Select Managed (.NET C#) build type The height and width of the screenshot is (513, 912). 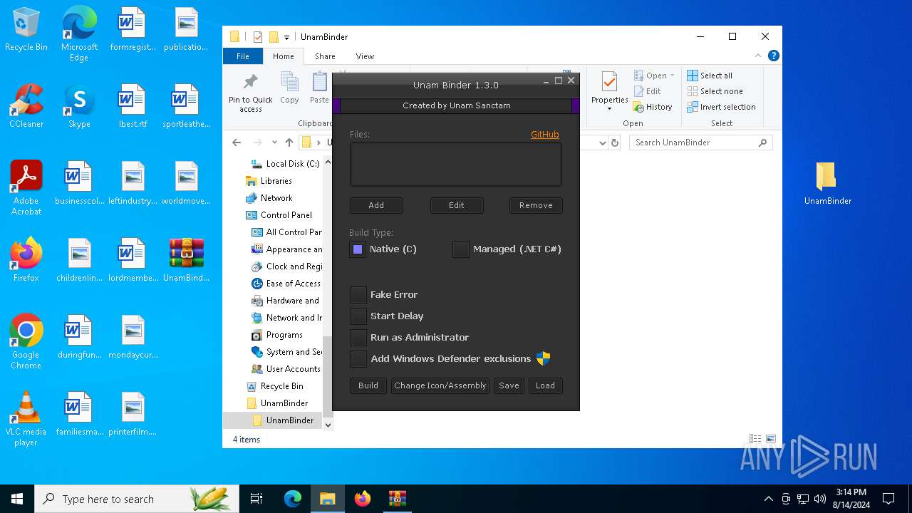click(461, 249)
